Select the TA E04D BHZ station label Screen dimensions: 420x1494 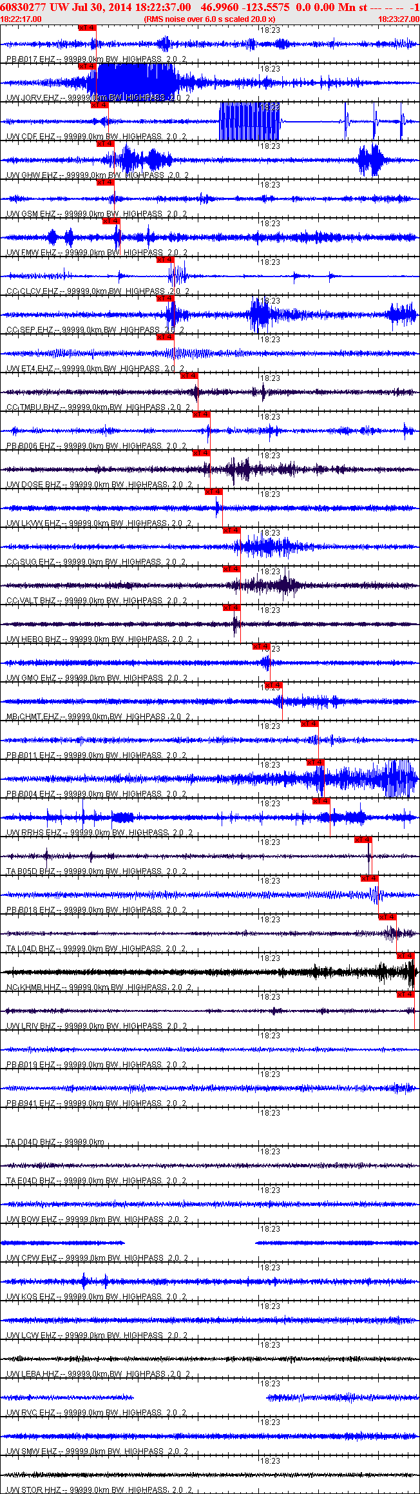coord(31,1180)
